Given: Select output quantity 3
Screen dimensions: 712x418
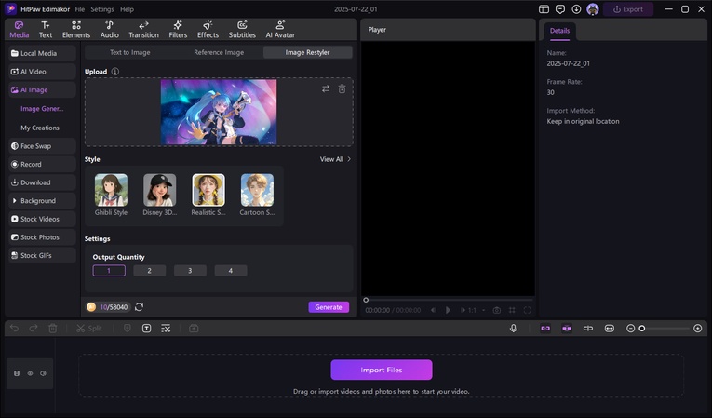Looking at the screenshot, I should coord(190,271).
